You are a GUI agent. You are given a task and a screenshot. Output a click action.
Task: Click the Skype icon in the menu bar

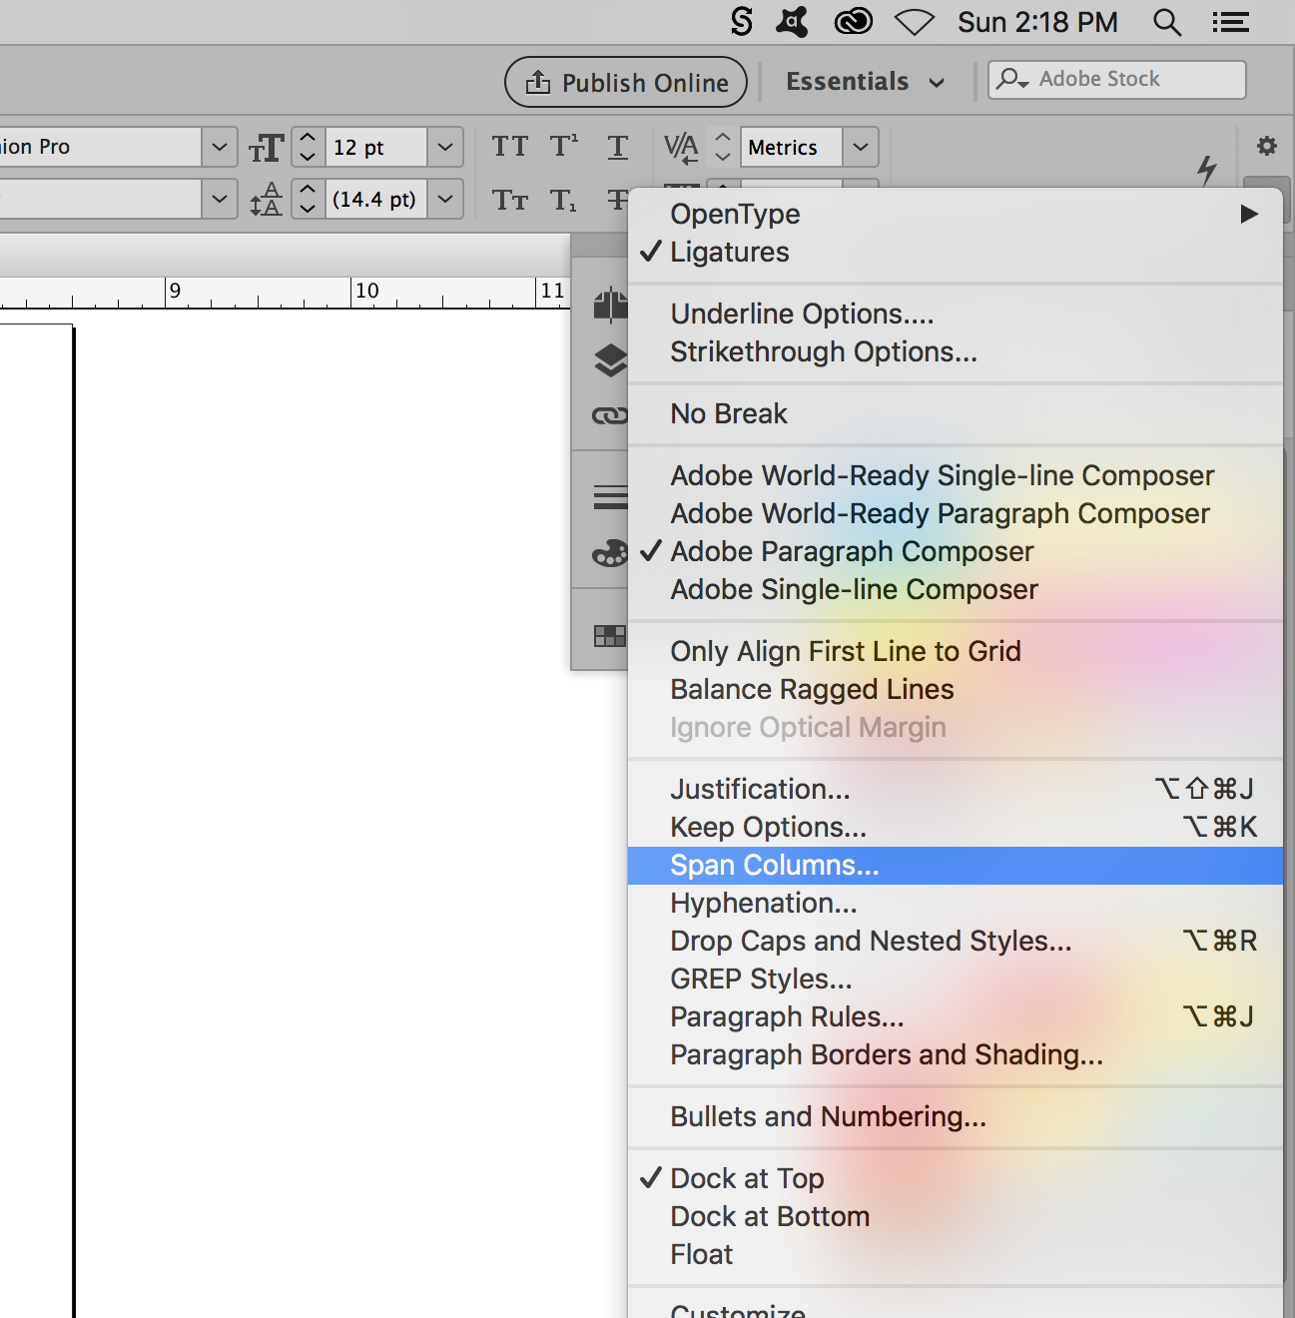742,21
